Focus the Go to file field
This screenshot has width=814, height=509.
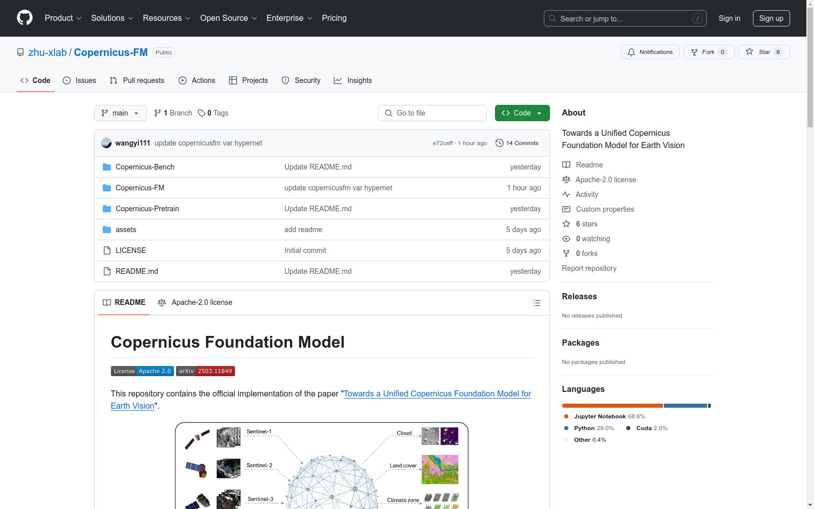[432, 113]
